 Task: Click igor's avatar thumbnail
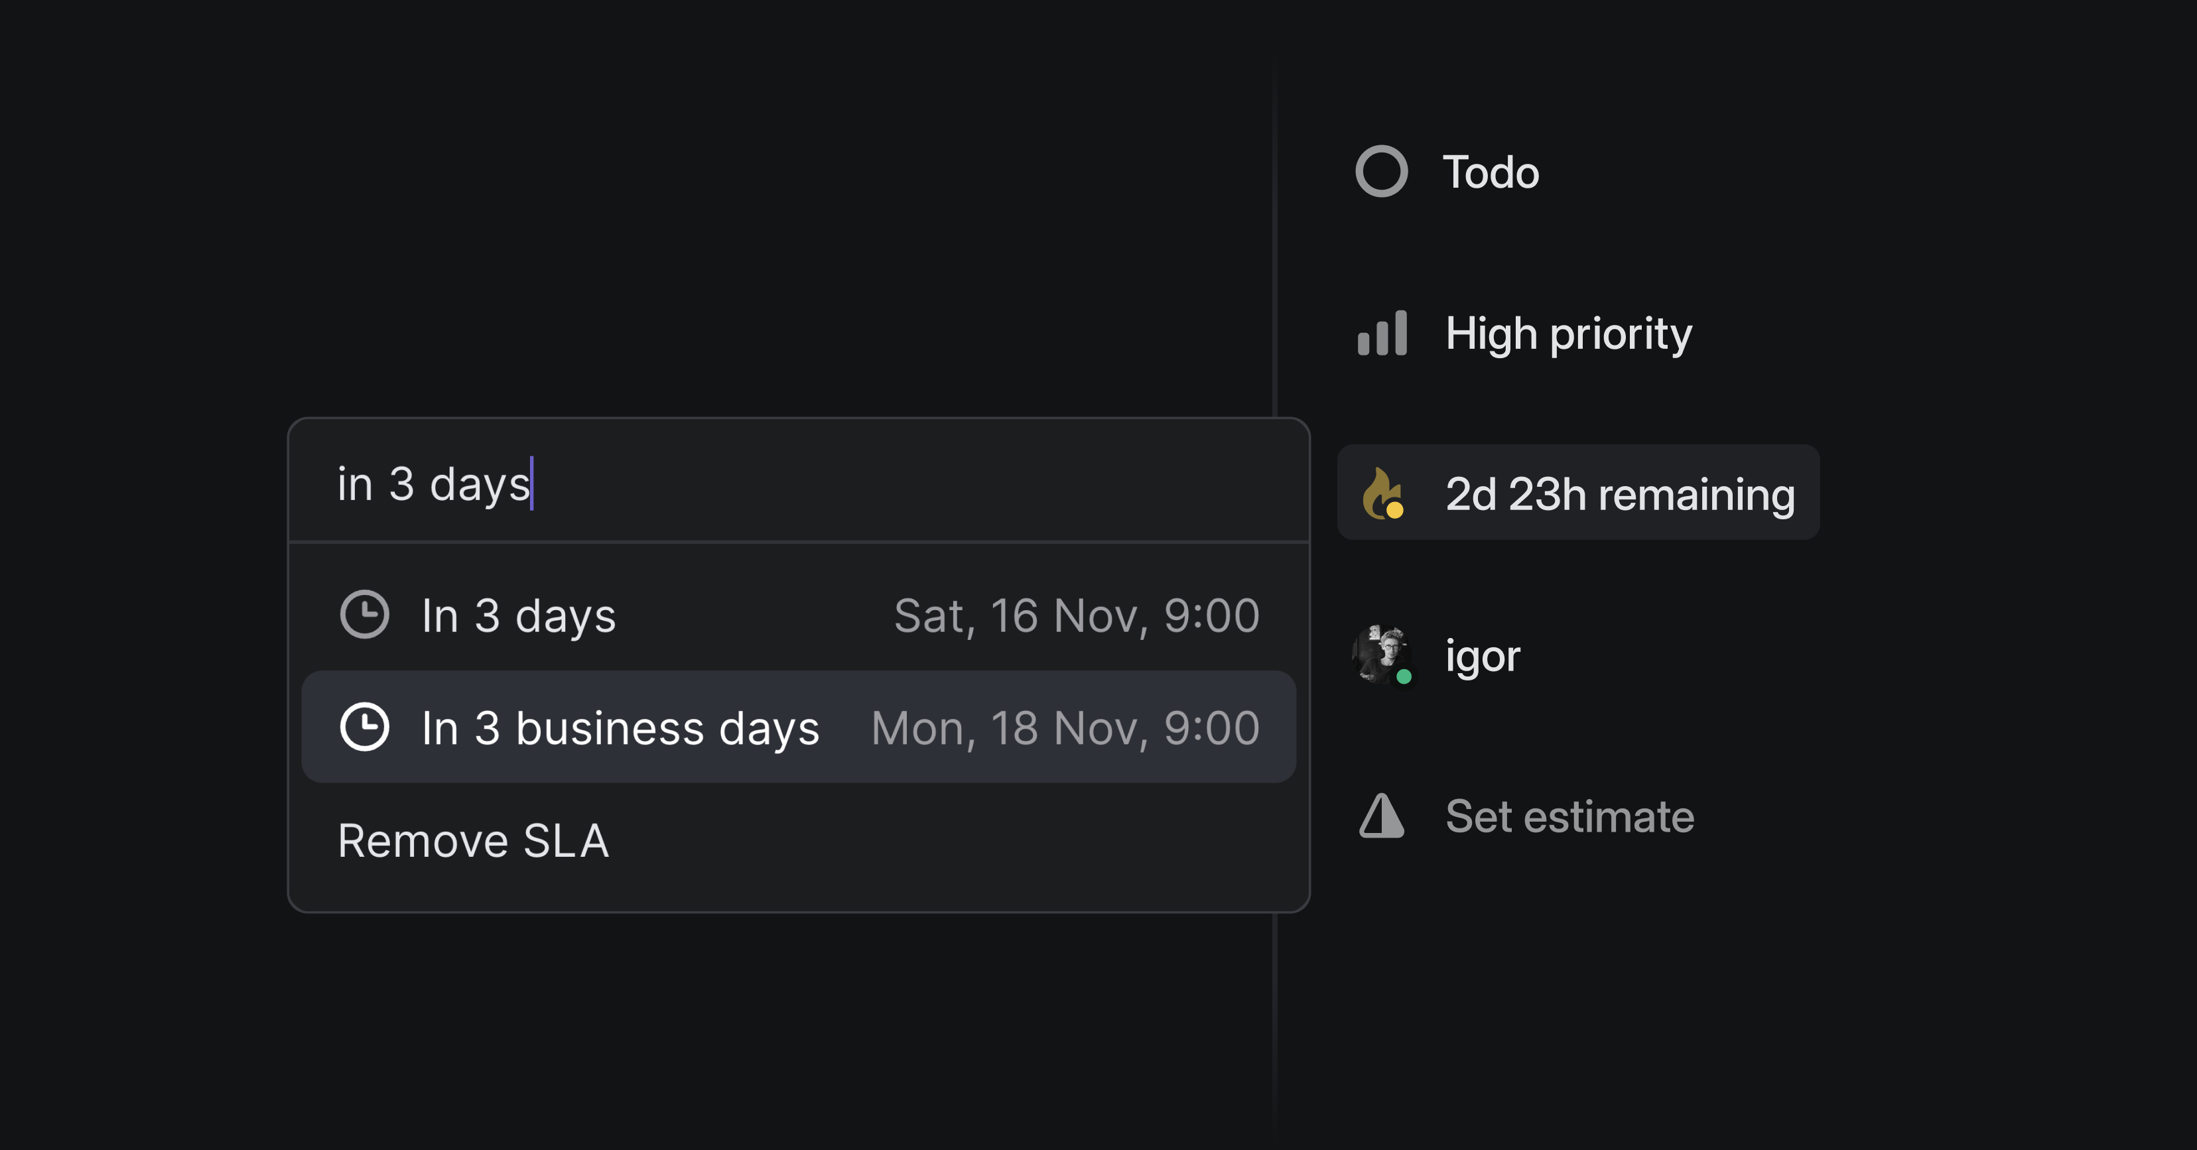pos(1382,655)
